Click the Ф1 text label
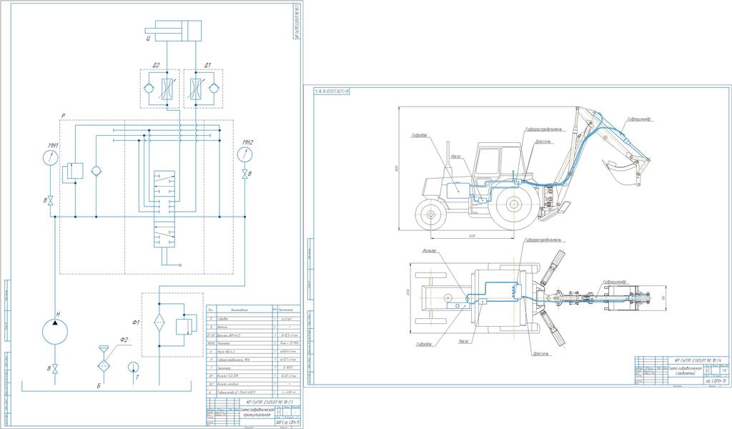The width and height of the screenshot is (732, 429). (x=137, y=322)
